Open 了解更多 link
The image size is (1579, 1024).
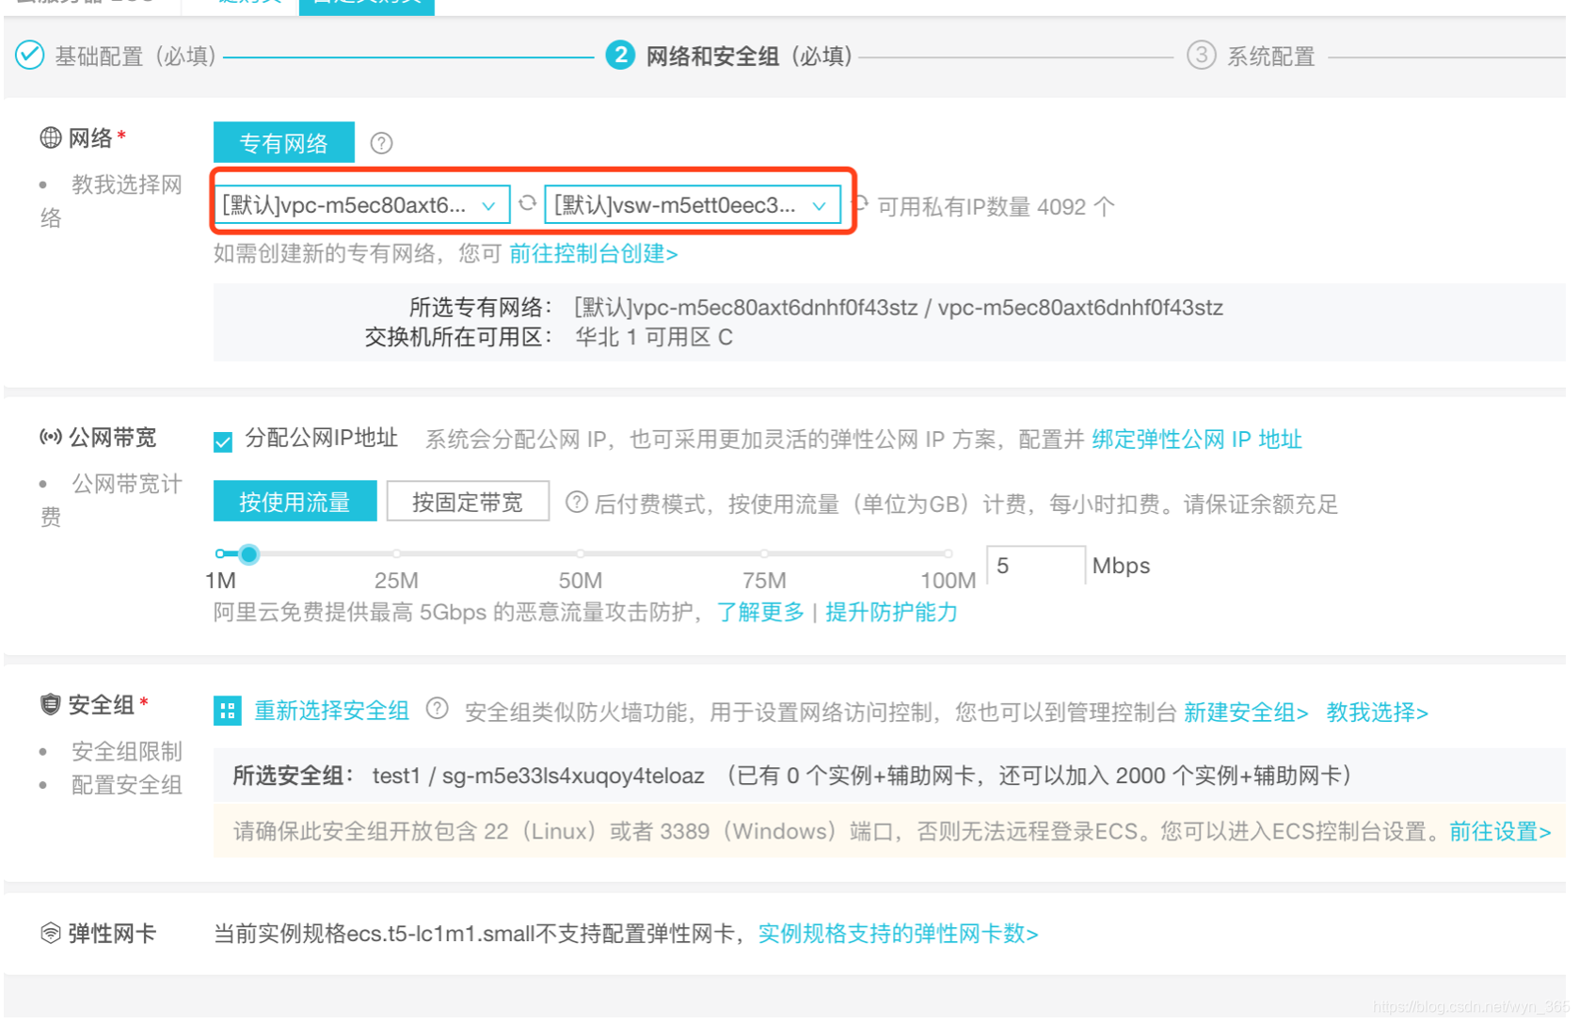(760, 613)
